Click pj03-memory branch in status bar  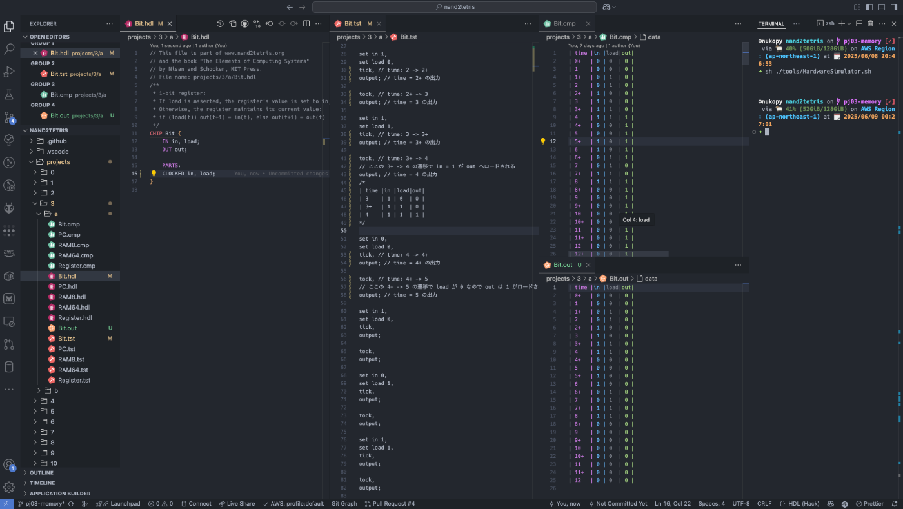pyautogui.click(x=41, y=504)
